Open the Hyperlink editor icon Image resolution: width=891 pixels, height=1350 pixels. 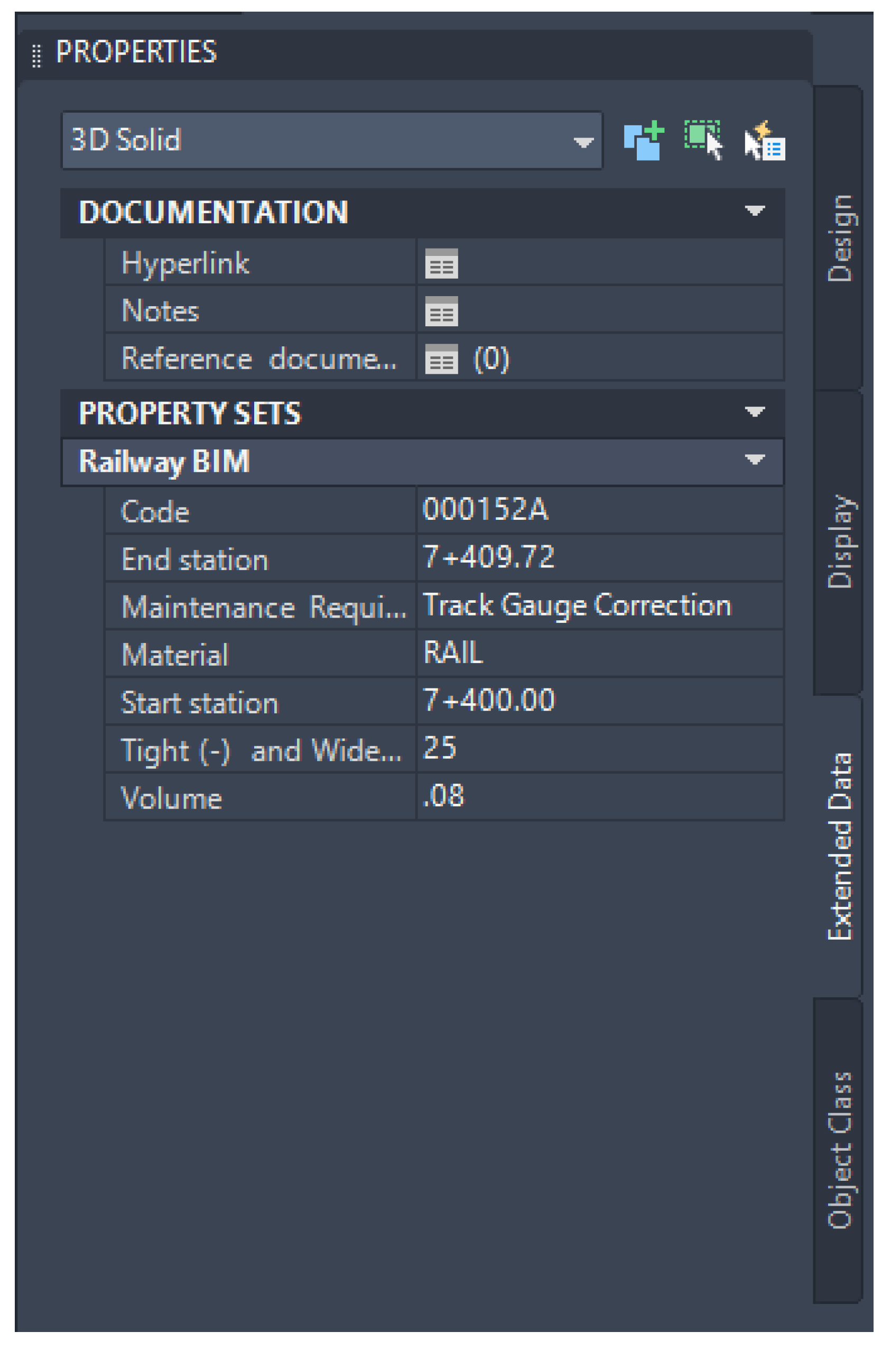tap(441, 263)
